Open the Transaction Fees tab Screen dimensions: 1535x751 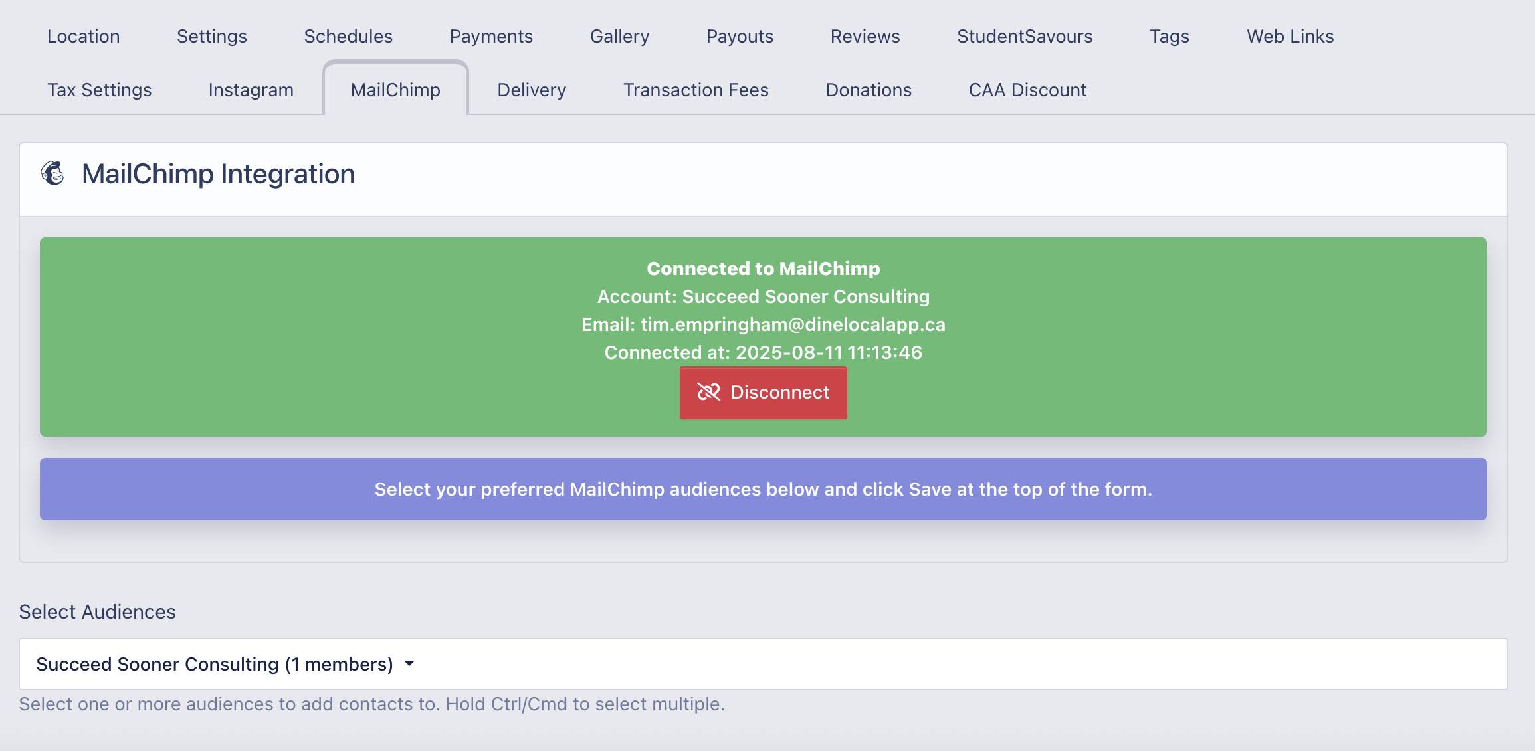click(x=696, y=90)
